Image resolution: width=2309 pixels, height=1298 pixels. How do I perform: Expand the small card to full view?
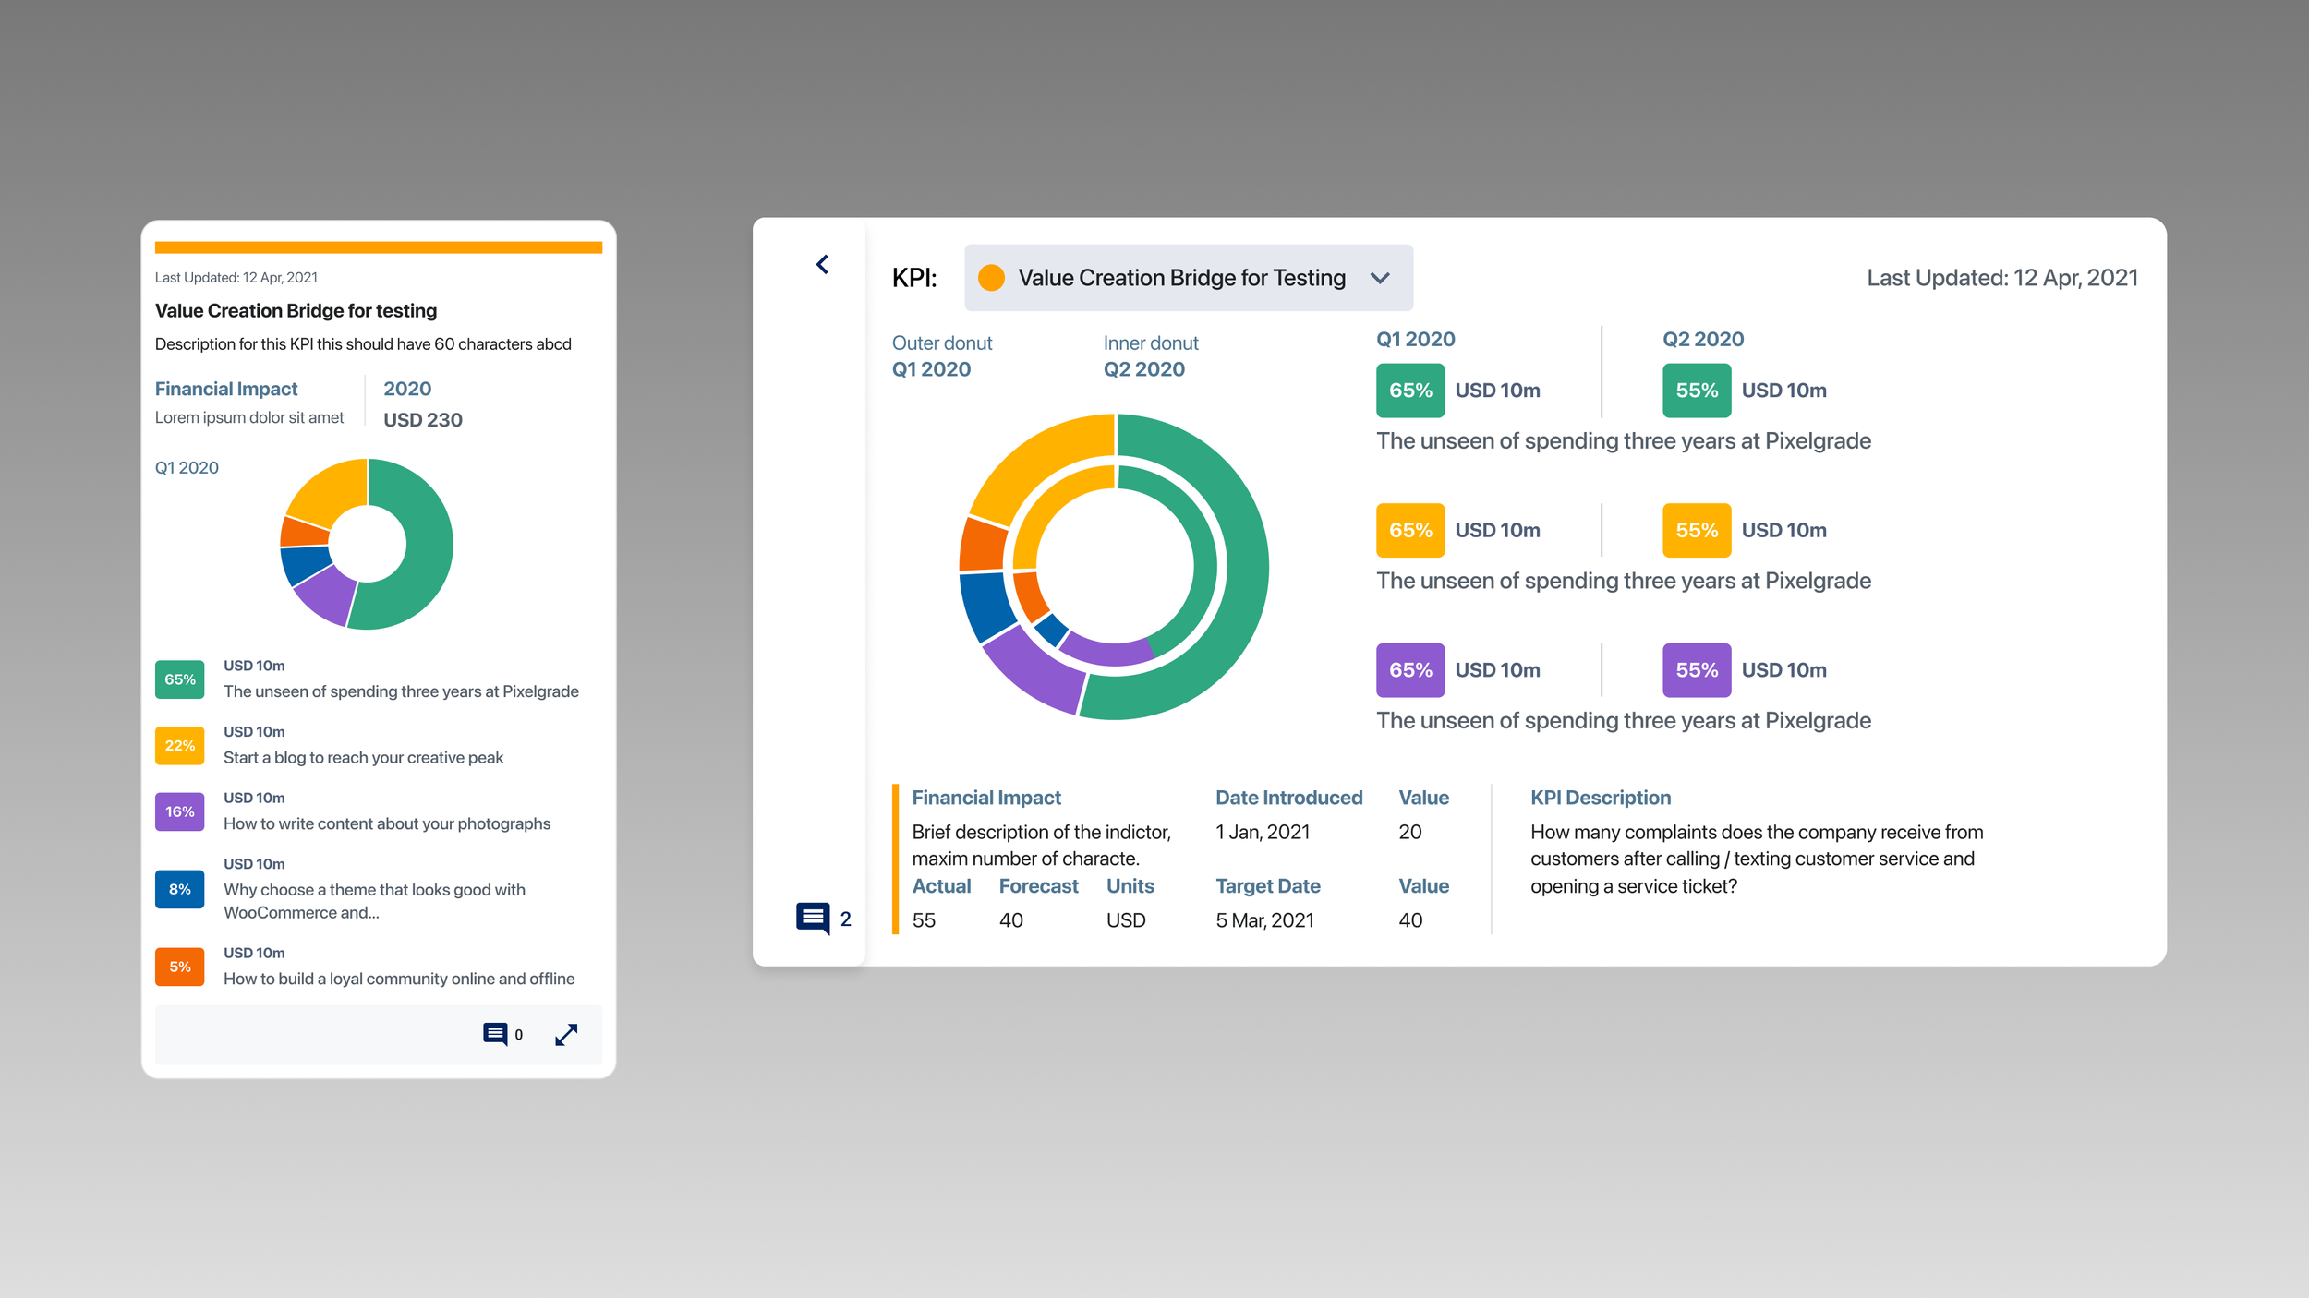[566, 1034]
